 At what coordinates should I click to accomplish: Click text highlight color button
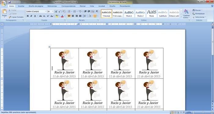pyautogui.click(x=57, y=16)
